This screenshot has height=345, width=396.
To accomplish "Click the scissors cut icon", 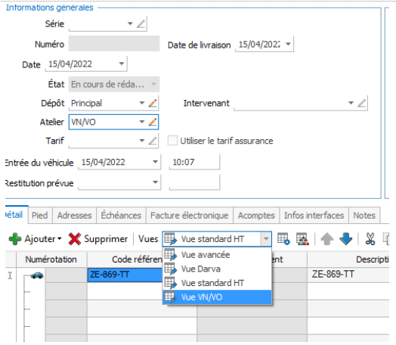I will coord(370,239).
